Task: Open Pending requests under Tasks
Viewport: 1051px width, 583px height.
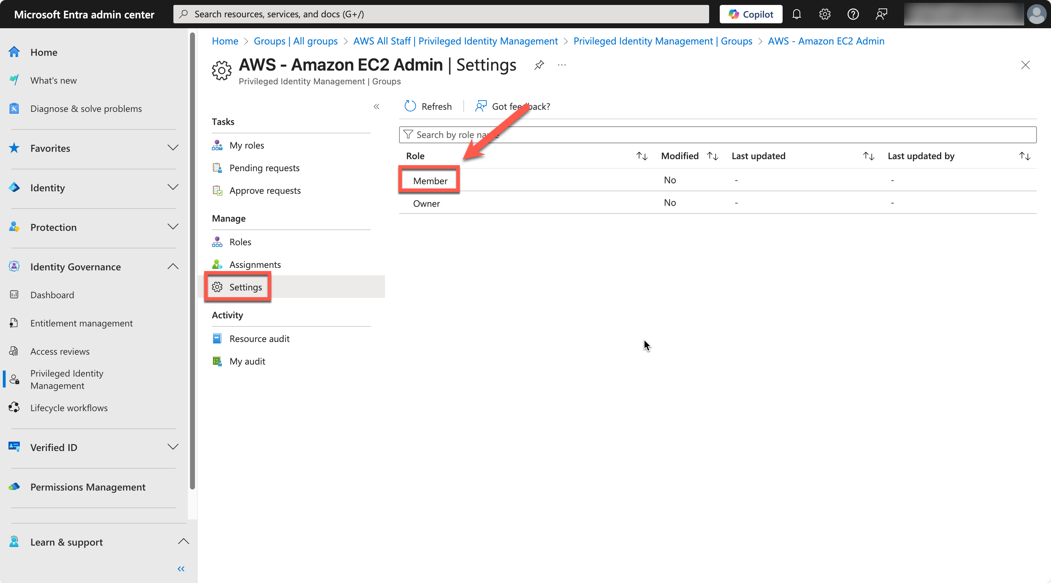Action: 265,168
